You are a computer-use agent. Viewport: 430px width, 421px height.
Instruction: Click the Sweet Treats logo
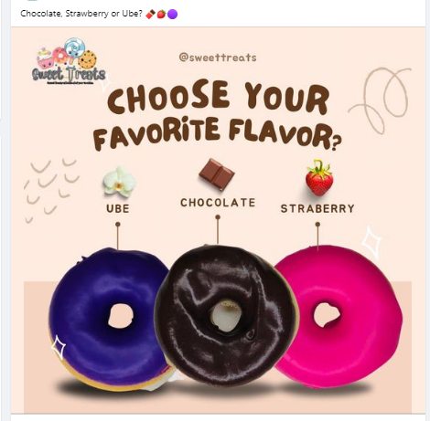pos(69,61)
